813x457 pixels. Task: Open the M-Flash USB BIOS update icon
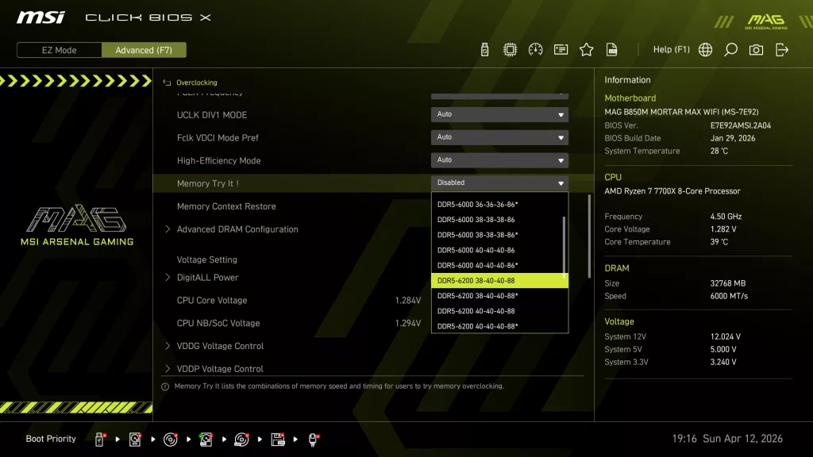pyautogui.click(x=484, y=50)
